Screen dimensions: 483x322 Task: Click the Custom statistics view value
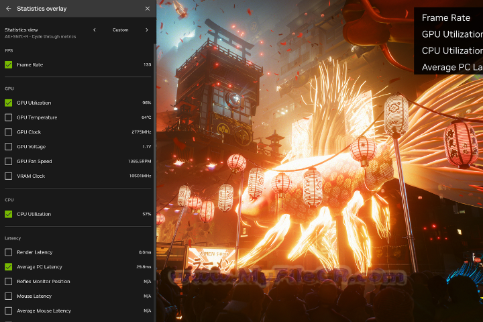pos(121,30)
